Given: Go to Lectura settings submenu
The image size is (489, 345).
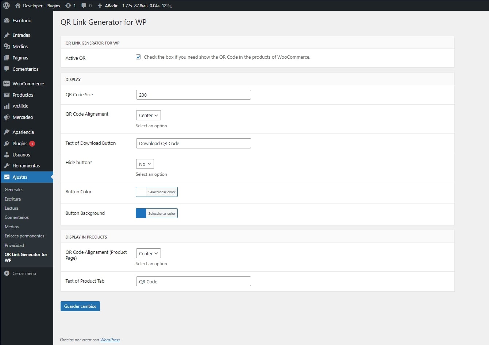Looking at the screenshot, I should pyautogui.click(x=12, y=208).
